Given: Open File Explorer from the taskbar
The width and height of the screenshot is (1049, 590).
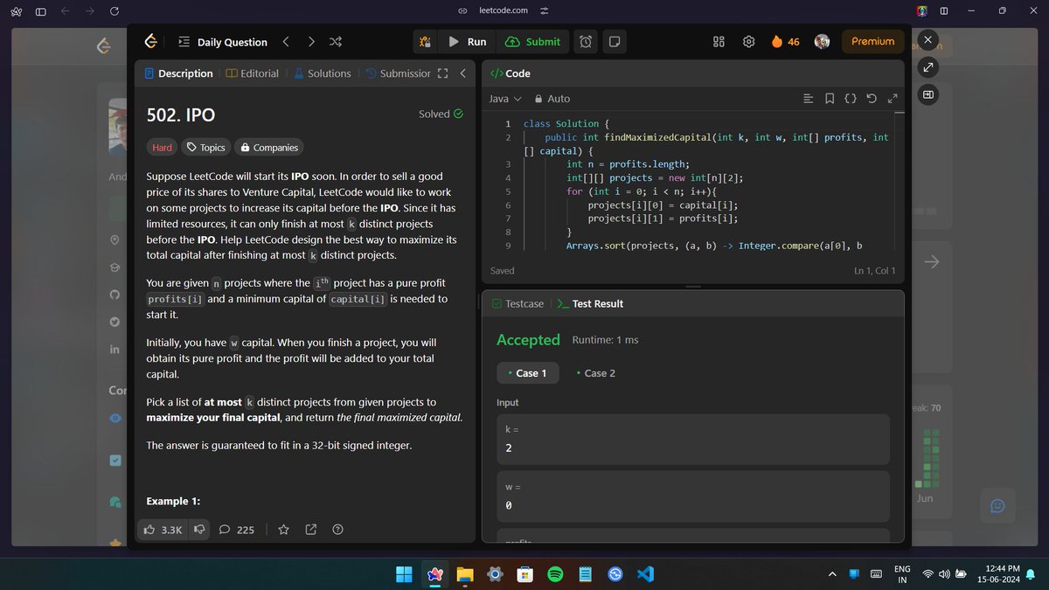Looking at the screenshot, I should 464,574.
